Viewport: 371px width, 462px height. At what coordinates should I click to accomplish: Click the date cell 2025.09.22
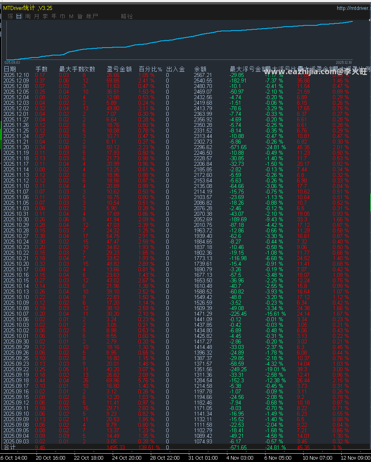tap(16, 369)
